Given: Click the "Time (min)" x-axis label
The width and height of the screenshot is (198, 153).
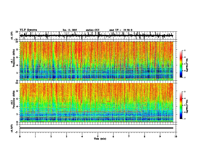Looking at the screenshot, I should (x=100, y=139).
